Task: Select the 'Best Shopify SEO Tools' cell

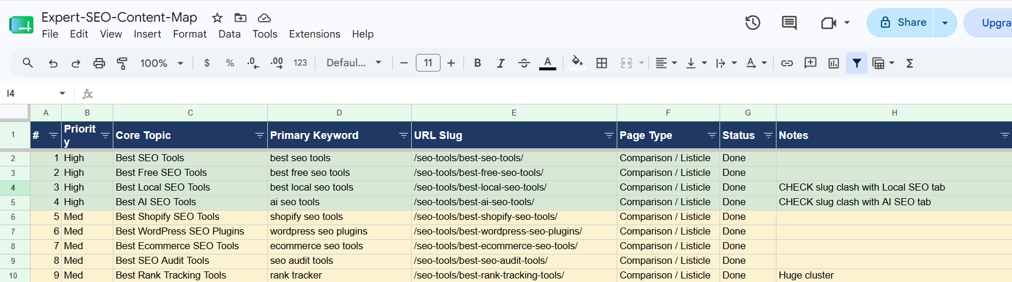Action: tap(190, 217)
